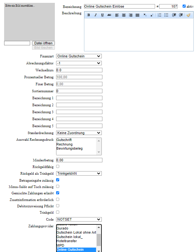The width and height of the screenshot is (195, 252).
Task: Click the Bezeichnung 1 field
Action: pyautogui.click(x=79, y=98)
